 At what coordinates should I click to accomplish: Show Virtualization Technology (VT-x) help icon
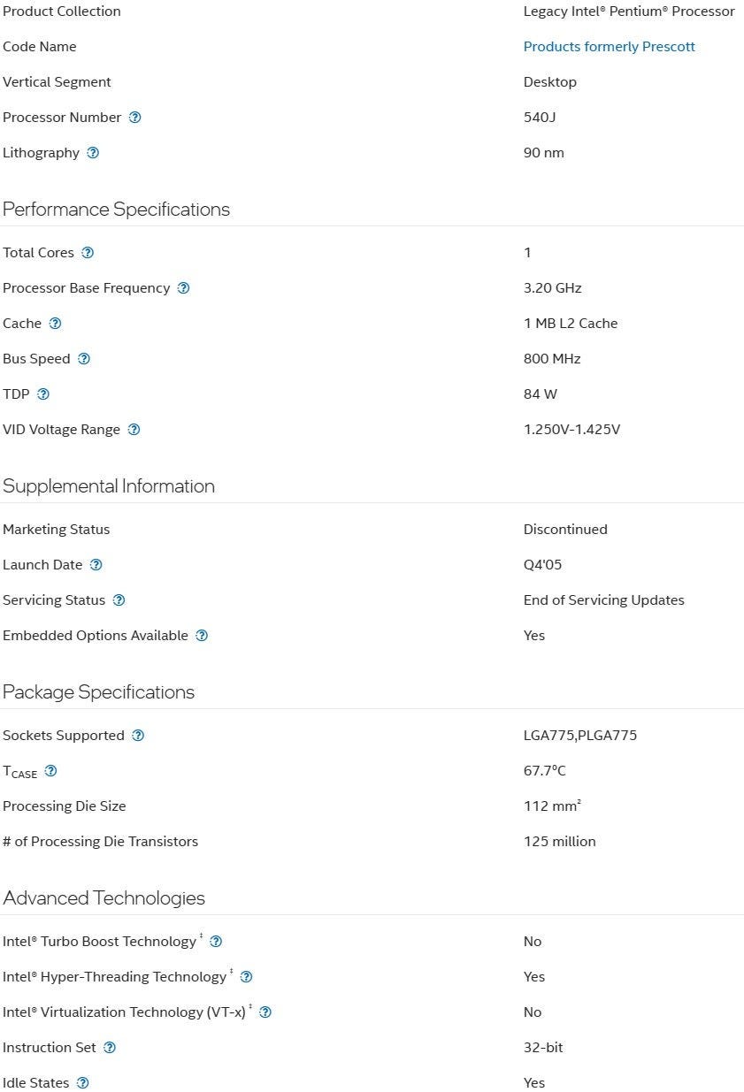point(265,1012)
